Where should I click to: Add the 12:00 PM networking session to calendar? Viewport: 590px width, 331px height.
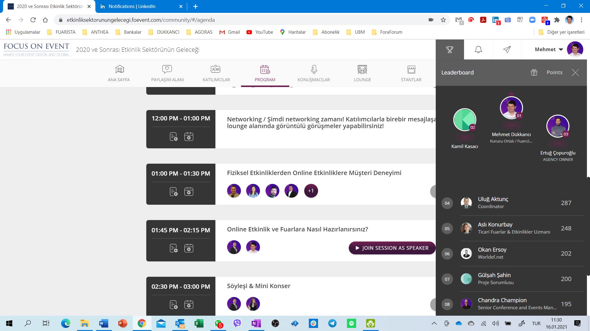tap(189, 136)
